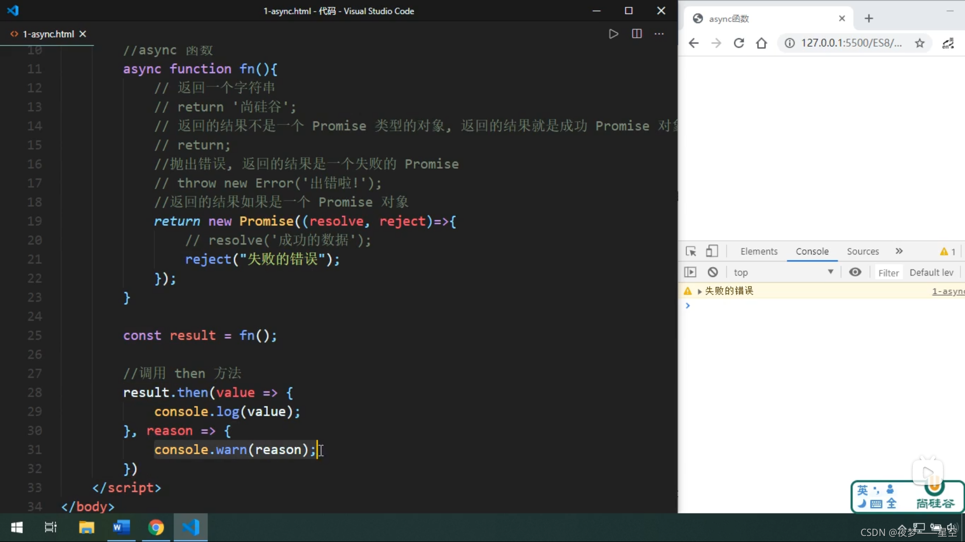
Task: Click the browser Refresh icon
Action: [x=739, y=43]
